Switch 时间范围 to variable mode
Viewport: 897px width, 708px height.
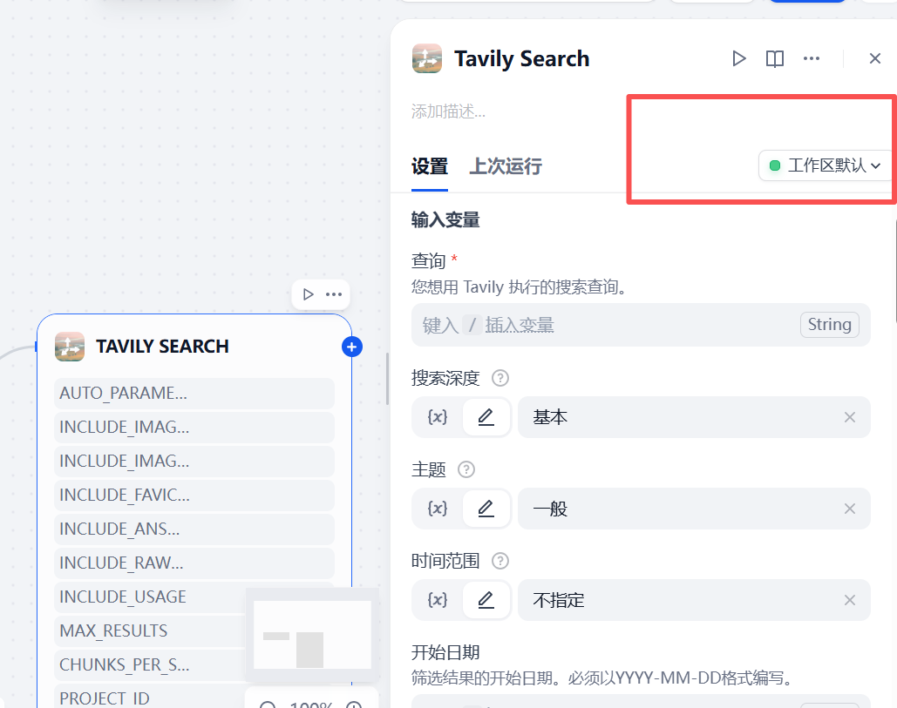[438, 600]
